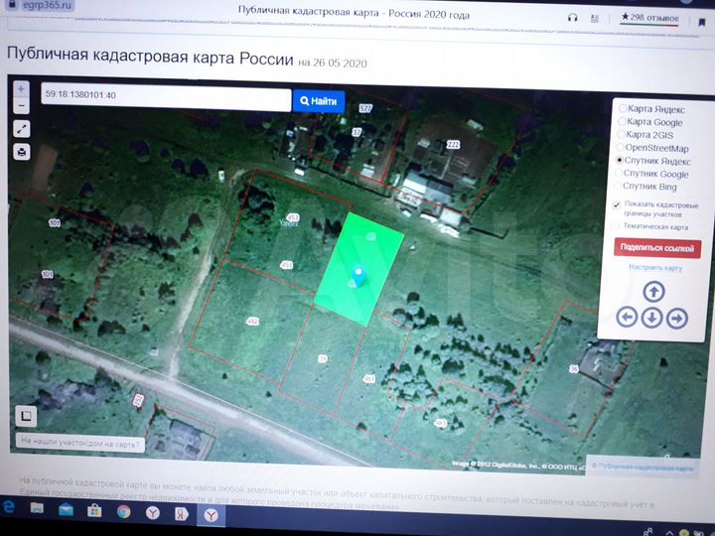
Task: Click the address bar lock icon
Action: 12,4
